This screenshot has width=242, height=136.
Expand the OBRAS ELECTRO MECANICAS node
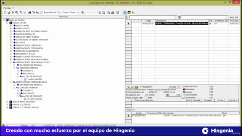(7, 107)
